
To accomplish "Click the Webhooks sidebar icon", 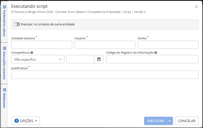I will tap(4, 90).
